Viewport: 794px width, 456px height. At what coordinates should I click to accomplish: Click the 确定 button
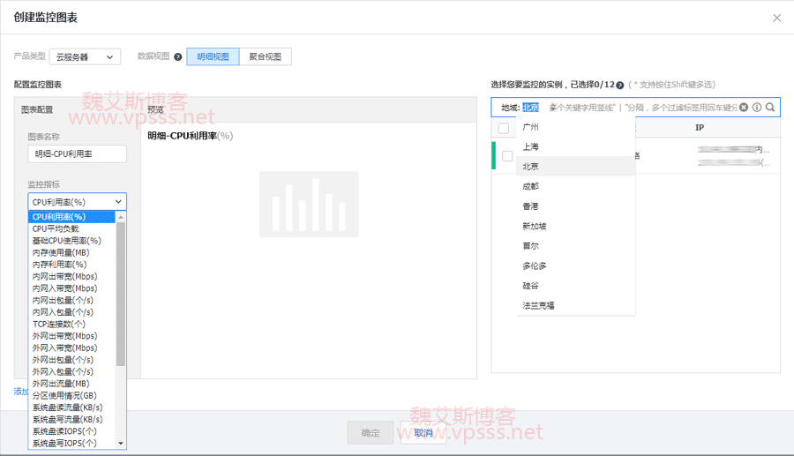[x=371, y=433]
